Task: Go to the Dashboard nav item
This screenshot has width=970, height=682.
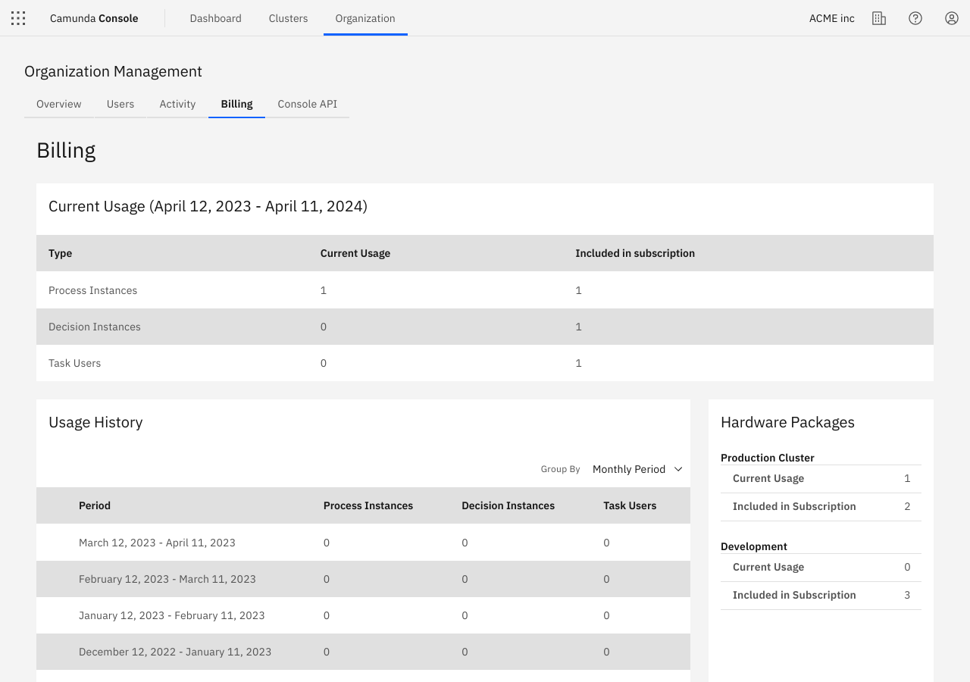Action: coord(215,18)
